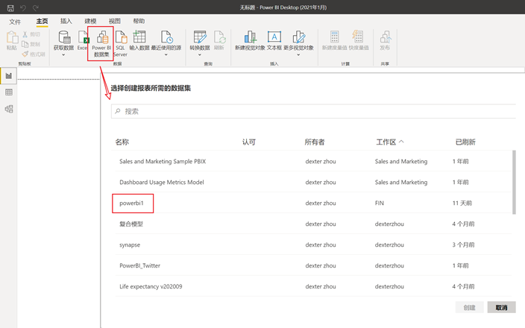The width and height of the screenshot is (525, 328).
Task: Click Quick Measure (快度量值) icon
Action: pyautogui.click(x=358, y=37)
